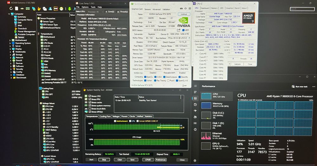
Task: Click the AIDA64 report page toolbar icon
Action: click(x=16, y=9)
